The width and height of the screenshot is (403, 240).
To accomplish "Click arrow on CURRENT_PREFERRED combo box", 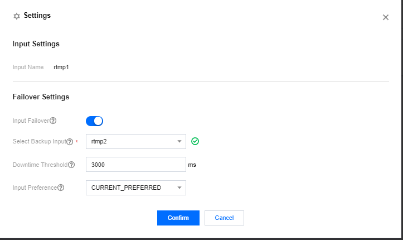I will [179, 188].
